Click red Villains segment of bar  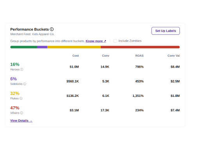click(140, 47)
